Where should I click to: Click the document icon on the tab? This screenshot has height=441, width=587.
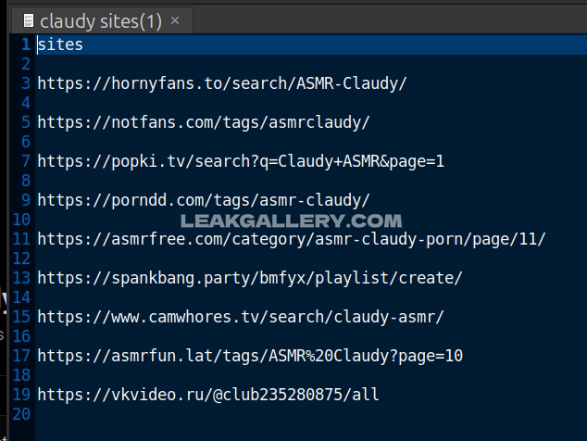(29, 20)
